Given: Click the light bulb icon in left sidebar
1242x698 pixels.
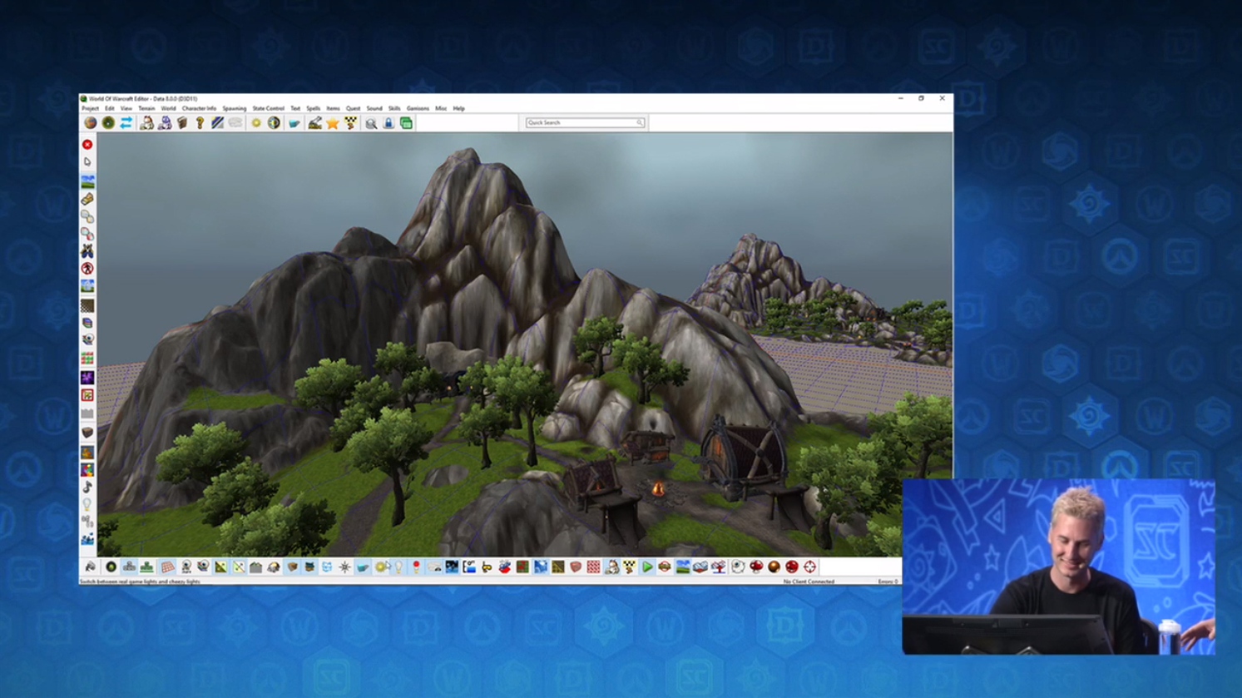Looking at the screenshot, I should (x=87, y=504).
